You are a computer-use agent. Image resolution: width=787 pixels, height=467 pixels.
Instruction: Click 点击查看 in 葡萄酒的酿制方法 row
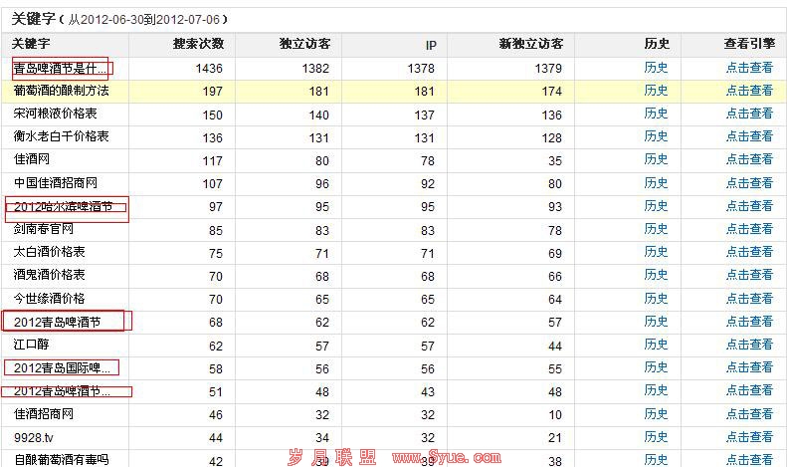pos(749,91)
